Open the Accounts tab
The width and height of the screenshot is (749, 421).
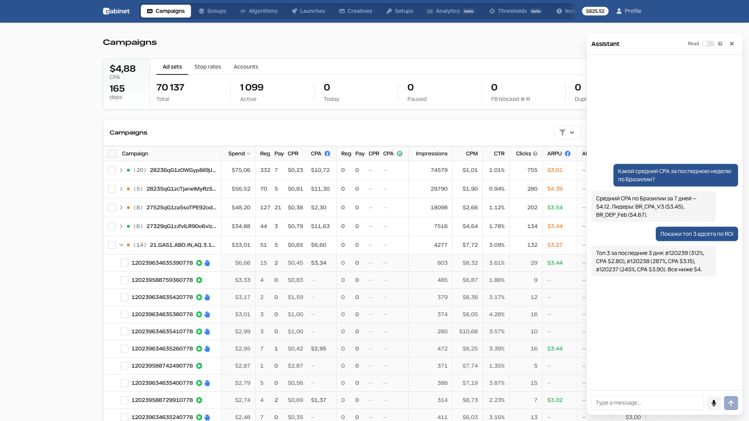246,67
